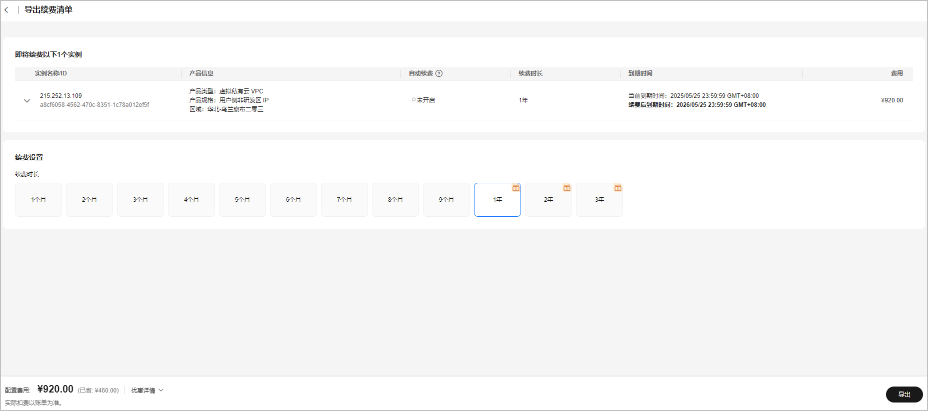Choose the 3年 renewal duration
Image resolution: width=928 pixels, height=411 pixels.
point(599,200)
